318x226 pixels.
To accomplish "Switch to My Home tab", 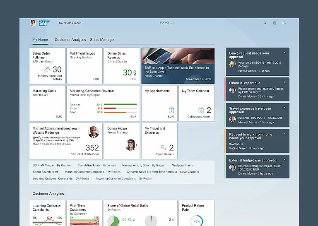I will [x=40, y=40].
